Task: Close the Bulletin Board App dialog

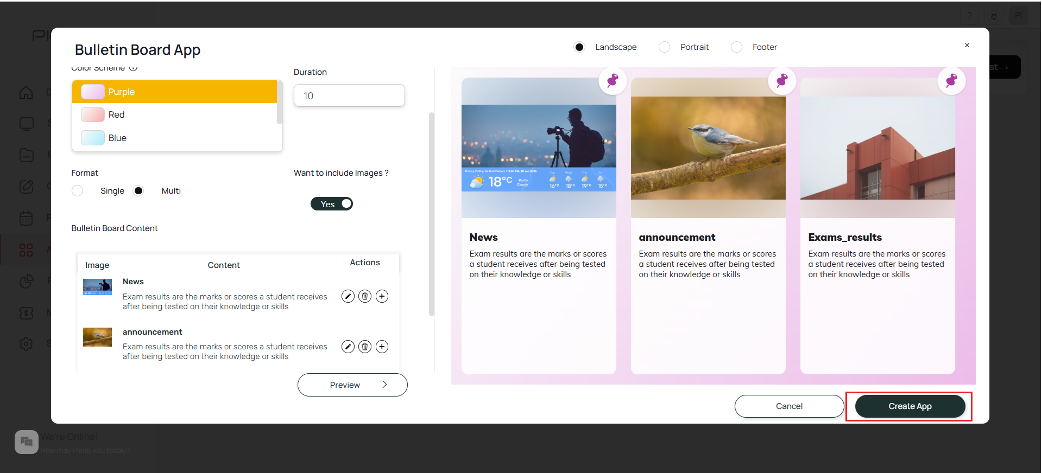Action: [x=967, y=46]
